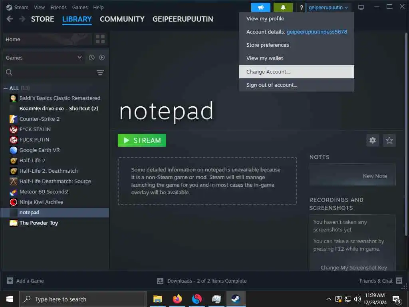Open the announcements megaphone button
Viewport: 409px width, 307px height.
coord(260,8)
